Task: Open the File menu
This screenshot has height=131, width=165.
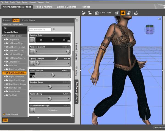Action: [2, 2]
